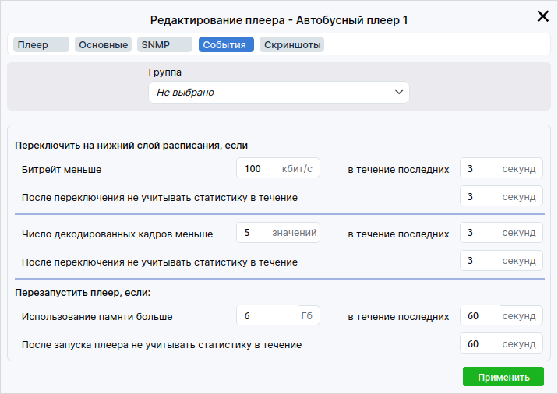The width and height of the screenshot is (558, 394).
Task: Click label Число декодированных кадров меньше
Action: (x=117, y=234)
